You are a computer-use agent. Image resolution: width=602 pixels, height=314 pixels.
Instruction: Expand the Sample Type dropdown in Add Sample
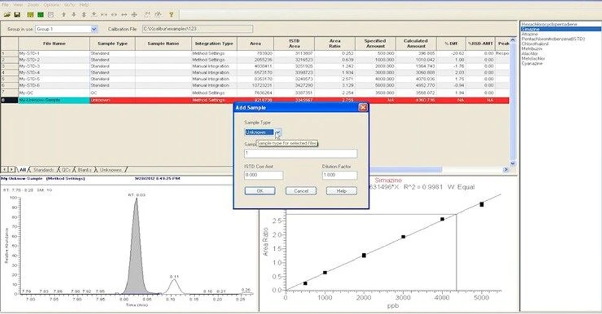tap(278, 132)
